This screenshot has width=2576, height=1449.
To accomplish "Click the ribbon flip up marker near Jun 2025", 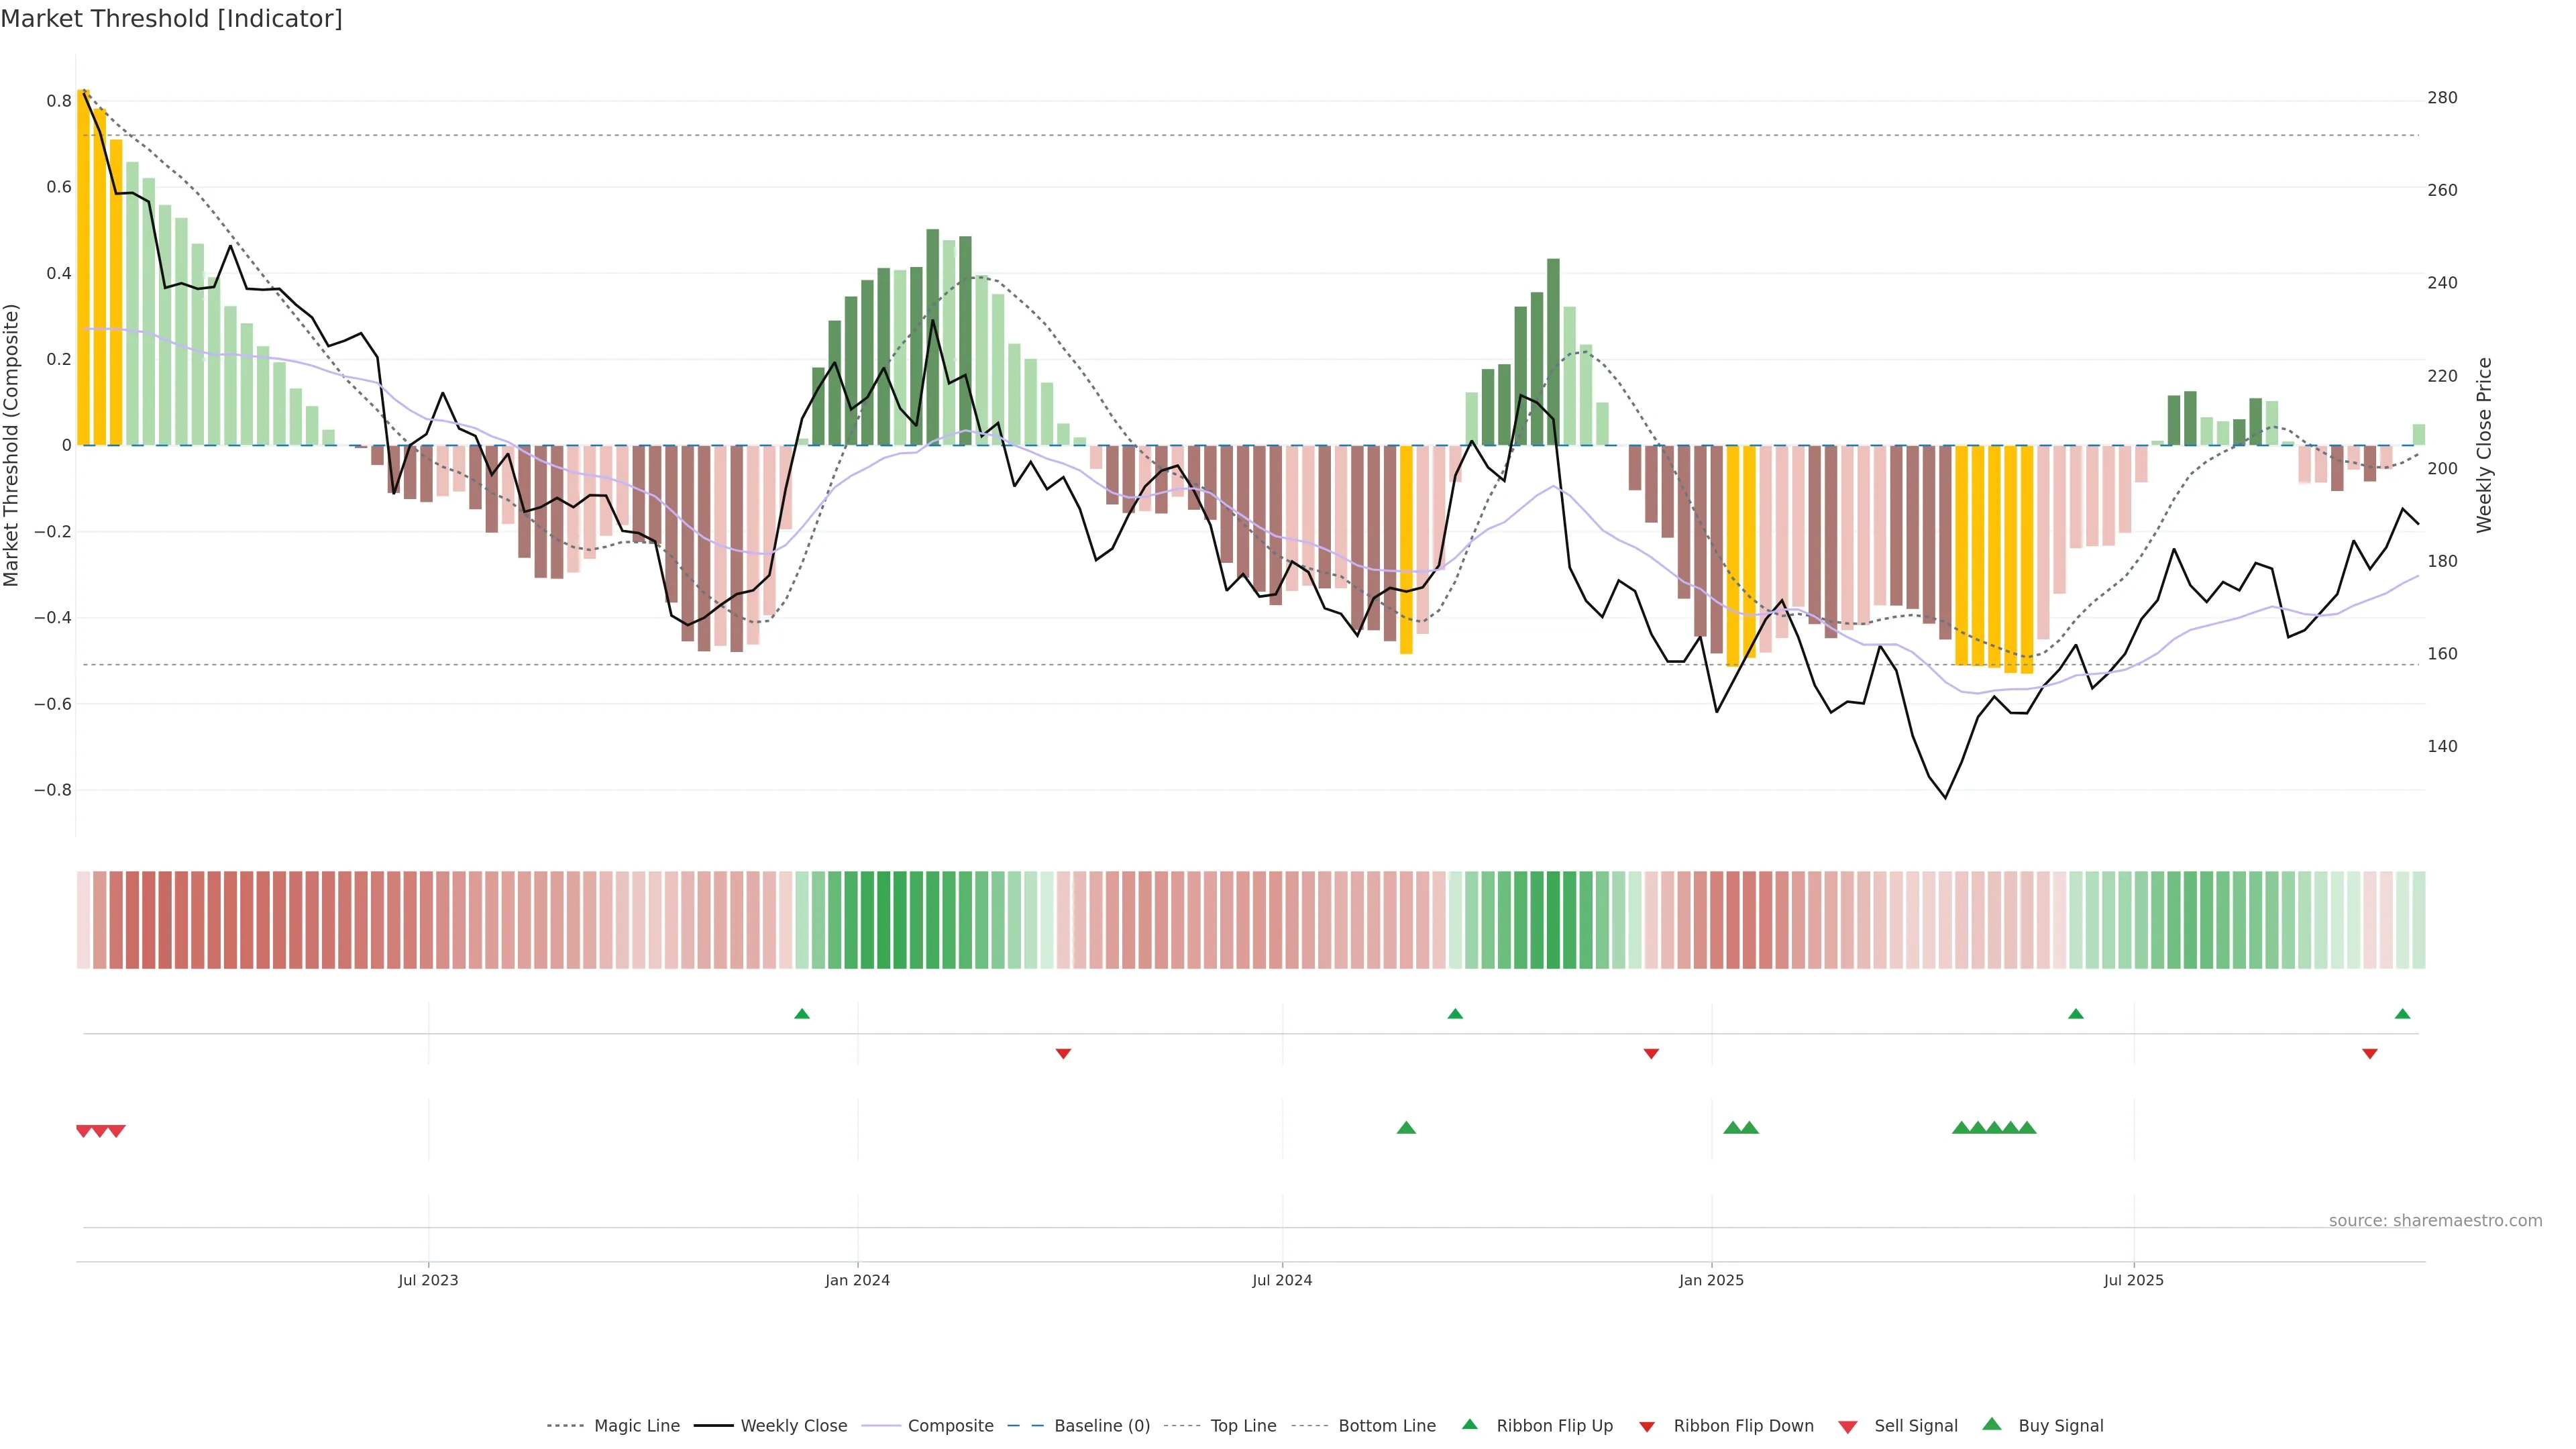I will (x=2076, y=1014).
